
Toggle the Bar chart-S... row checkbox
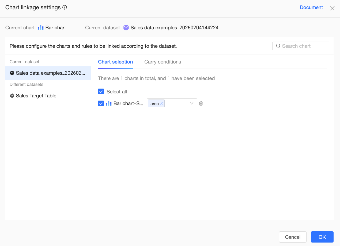pyautogui.click(x=101, y=104)
